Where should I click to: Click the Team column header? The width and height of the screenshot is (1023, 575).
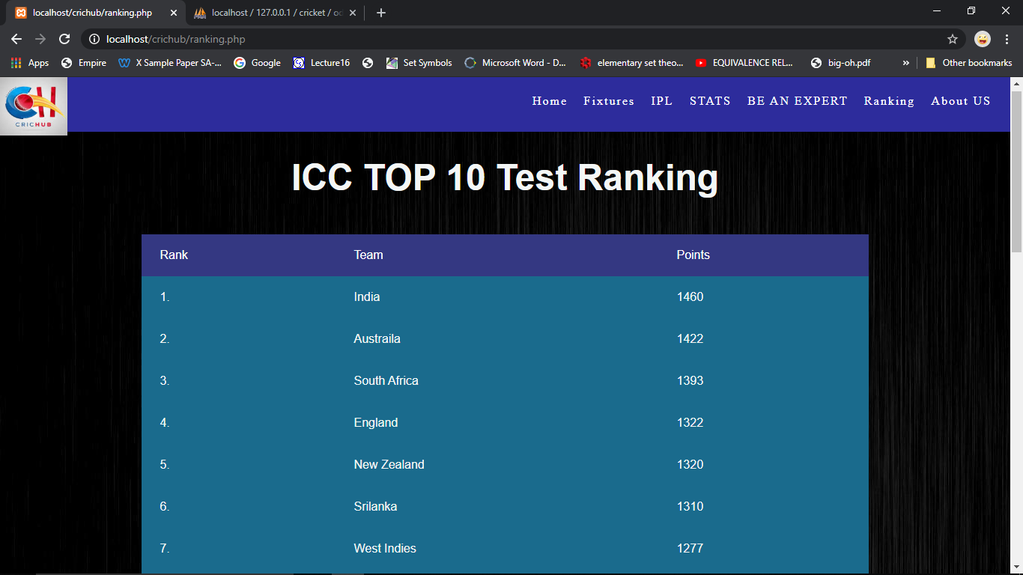(368, 255)
